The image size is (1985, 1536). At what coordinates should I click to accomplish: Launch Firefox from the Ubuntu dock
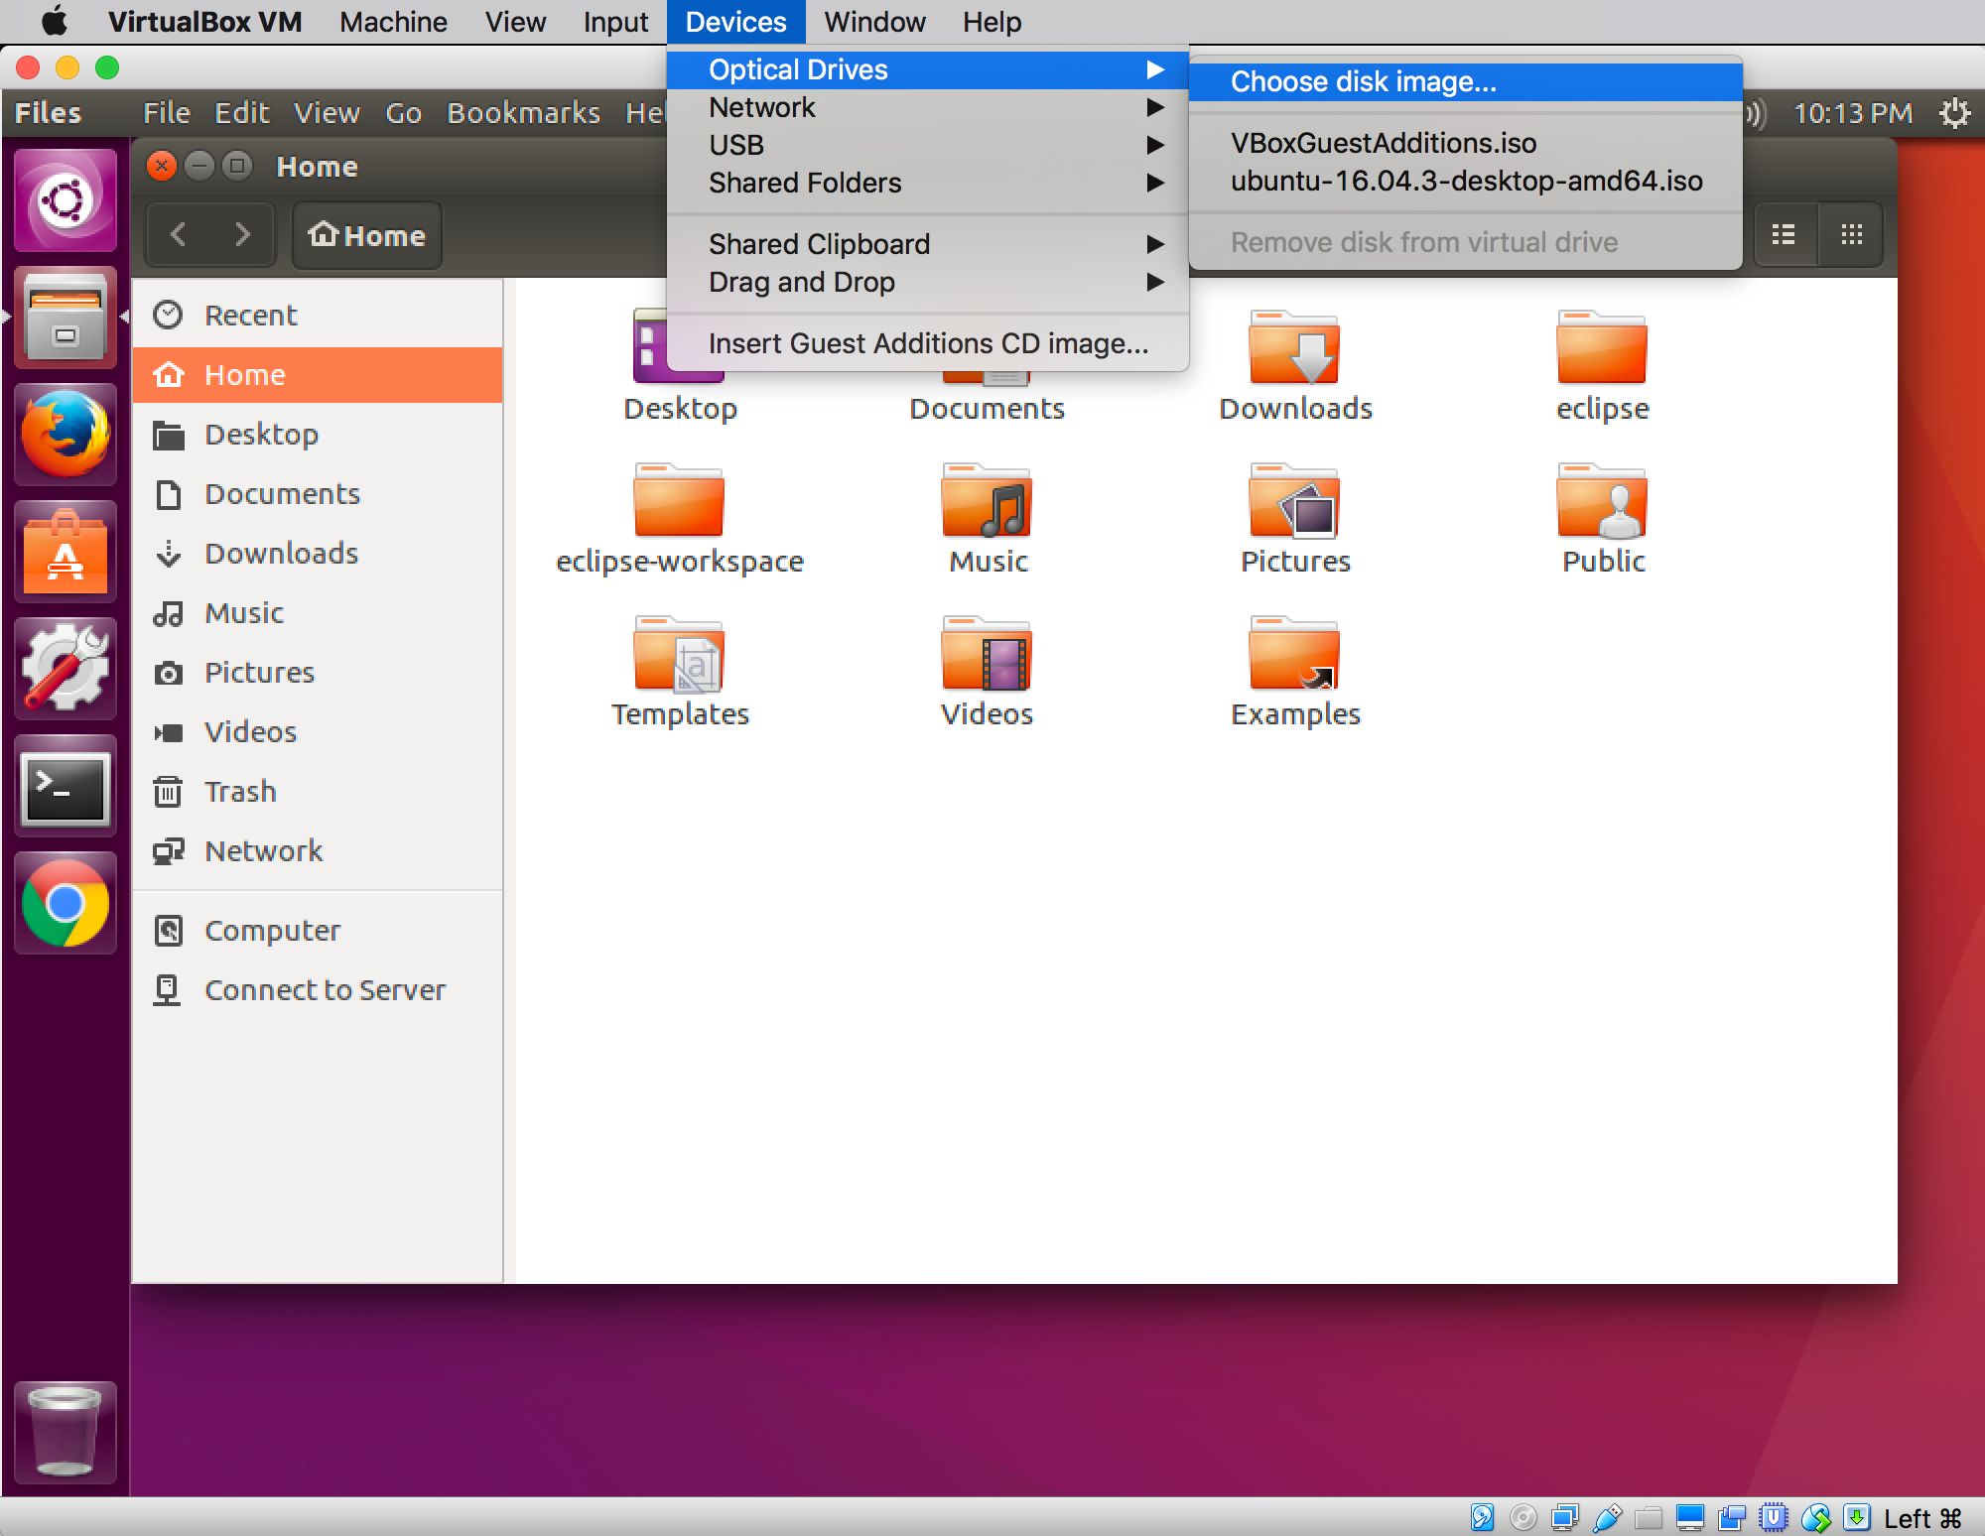(66, 434)
